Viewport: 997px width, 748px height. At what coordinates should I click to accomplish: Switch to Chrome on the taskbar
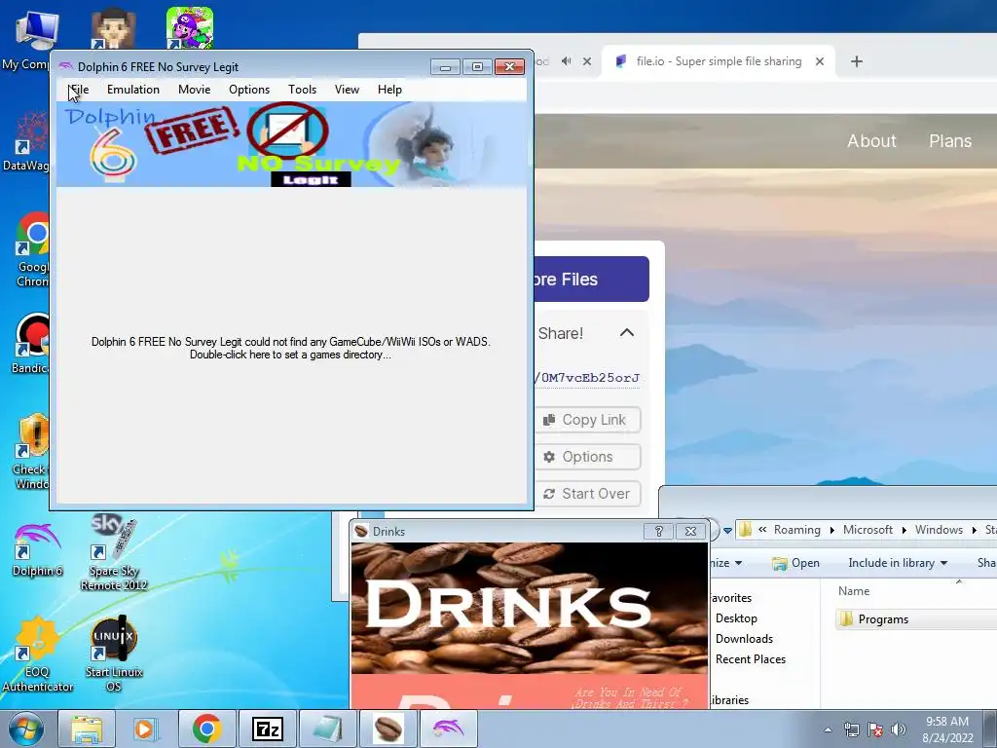point(206,729)
